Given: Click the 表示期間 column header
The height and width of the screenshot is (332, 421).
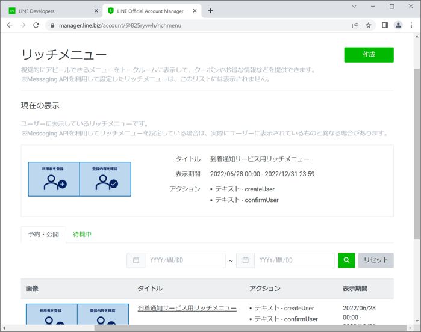Looking at the screenshot, I should (355, 289).
